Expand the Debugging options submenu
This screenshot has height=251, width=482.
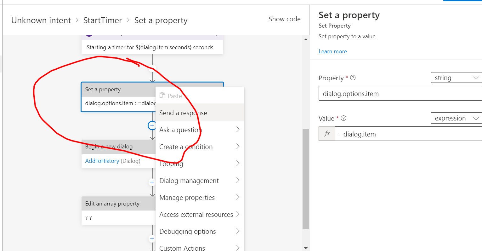(x=238, y=231)
